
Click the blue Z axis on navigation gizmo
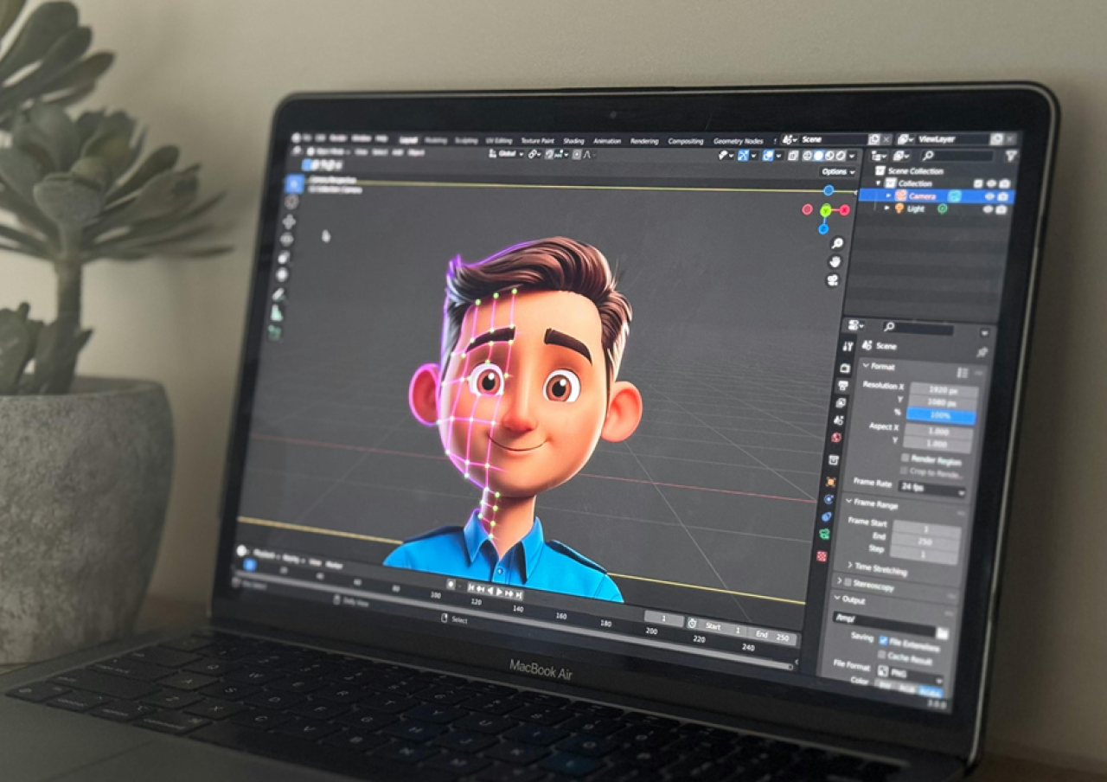[x=823, y=229]
